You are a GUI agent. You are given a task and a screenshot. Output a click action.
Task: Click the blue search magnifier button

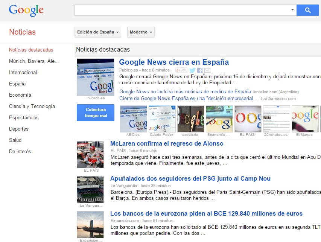[x=308, y=10]
